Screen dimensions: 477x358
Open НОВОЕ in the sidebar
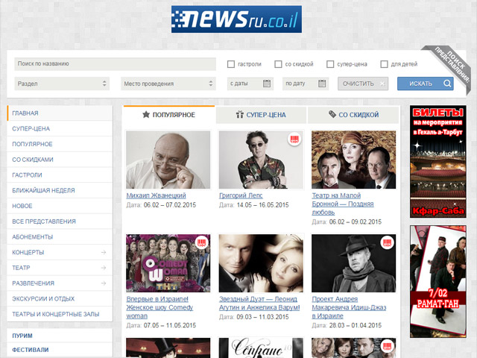[x=60, y=206]
